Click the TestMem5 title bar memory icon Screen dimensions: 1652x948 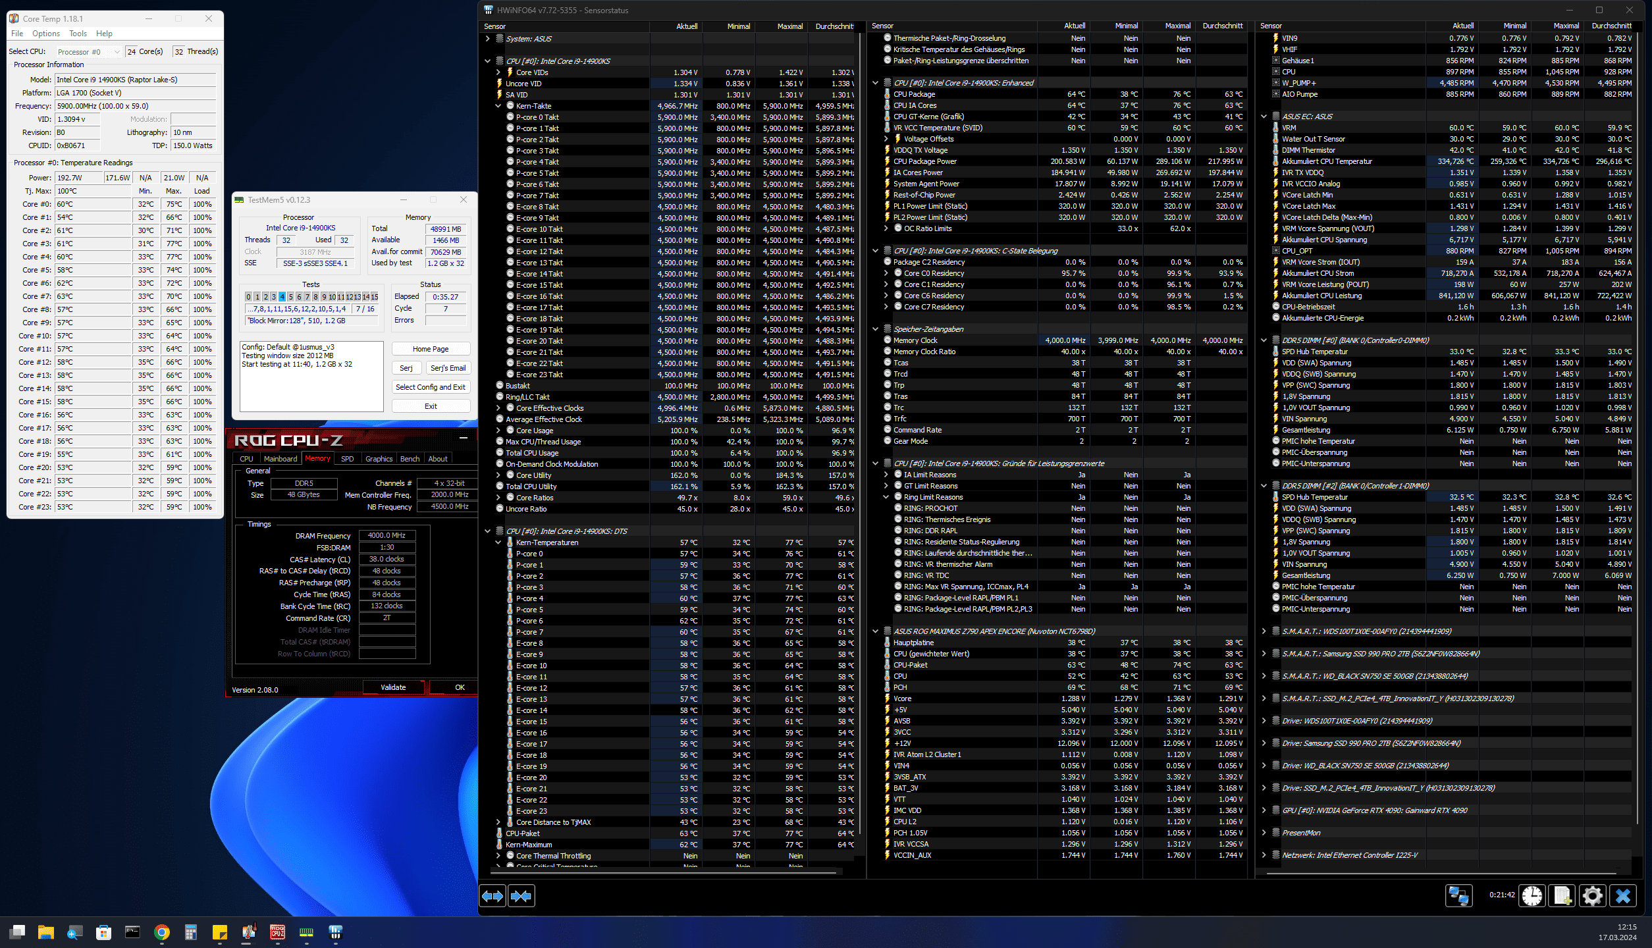click(x=240, y=199)
